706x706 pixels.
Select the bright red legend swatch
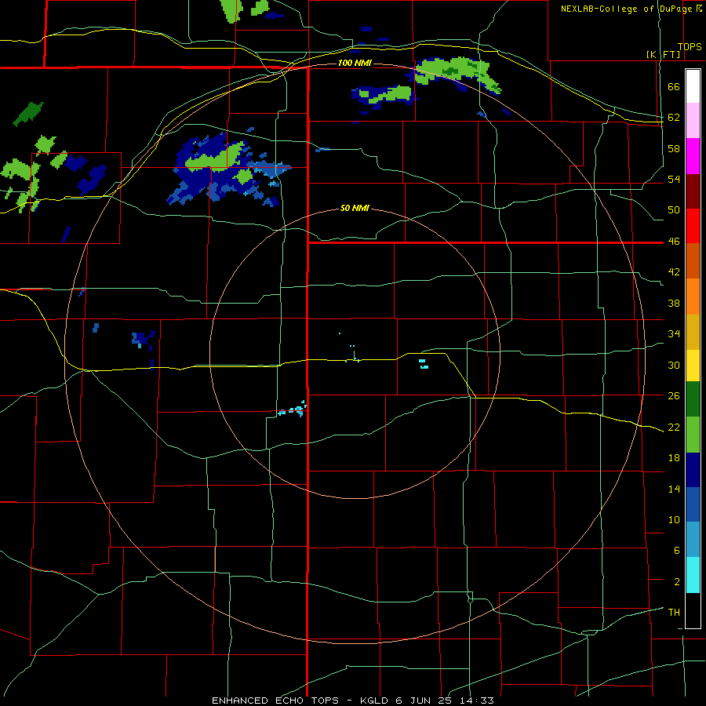tap(693, 226)
